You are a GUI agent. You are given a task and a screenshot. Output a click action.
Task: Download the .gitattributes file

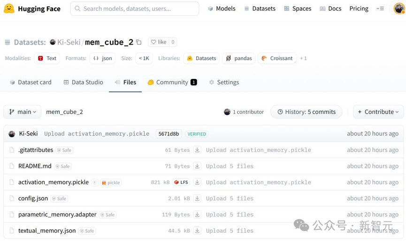click(x=197, y=150)
